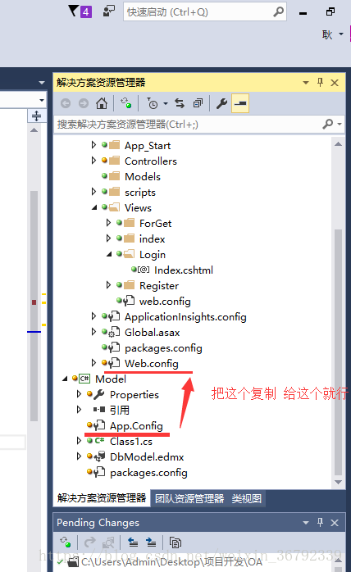Expand the 引用 references node

pyautogui.click(x=79, y=409)
